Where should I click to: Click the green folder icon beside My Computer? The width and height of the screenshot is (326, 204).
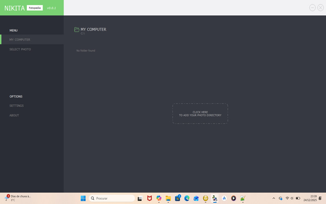tap(77, 30)
